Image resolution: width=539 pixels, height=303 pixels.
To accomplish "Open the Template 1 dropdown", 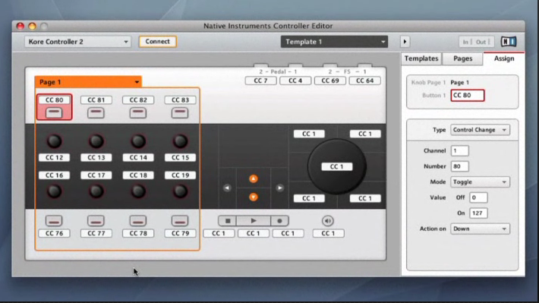I will pyautogui.click(x=334, y=42).
